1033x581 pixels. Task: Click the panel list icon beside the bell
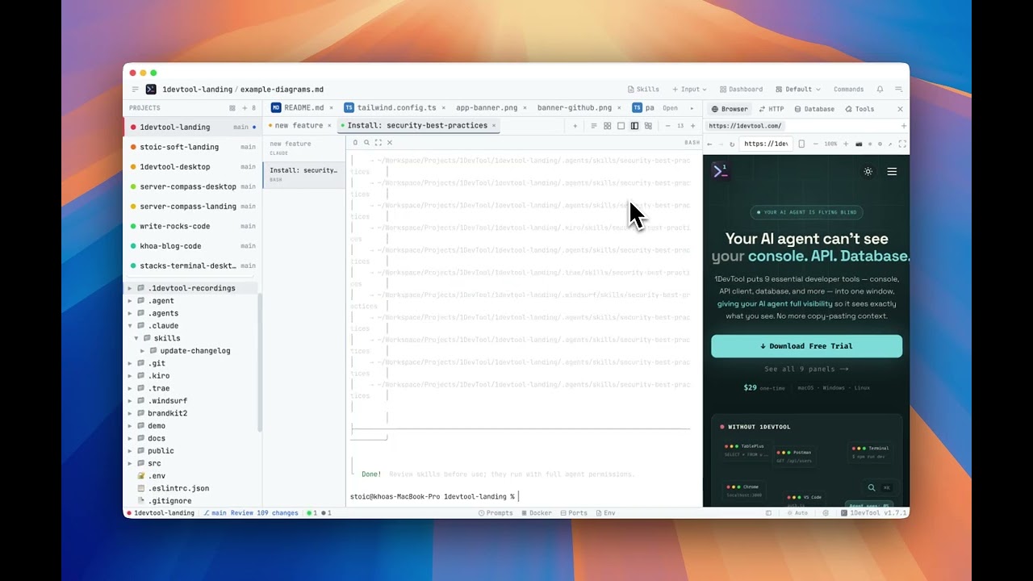click(898, 90)
